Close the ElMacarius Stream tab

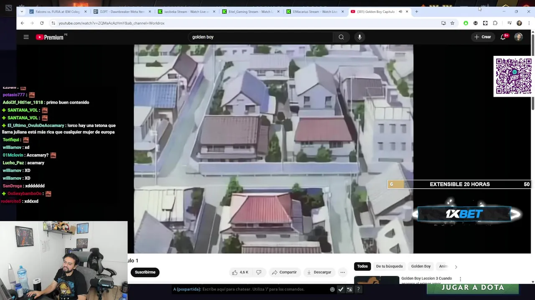[x=343, y=12]
